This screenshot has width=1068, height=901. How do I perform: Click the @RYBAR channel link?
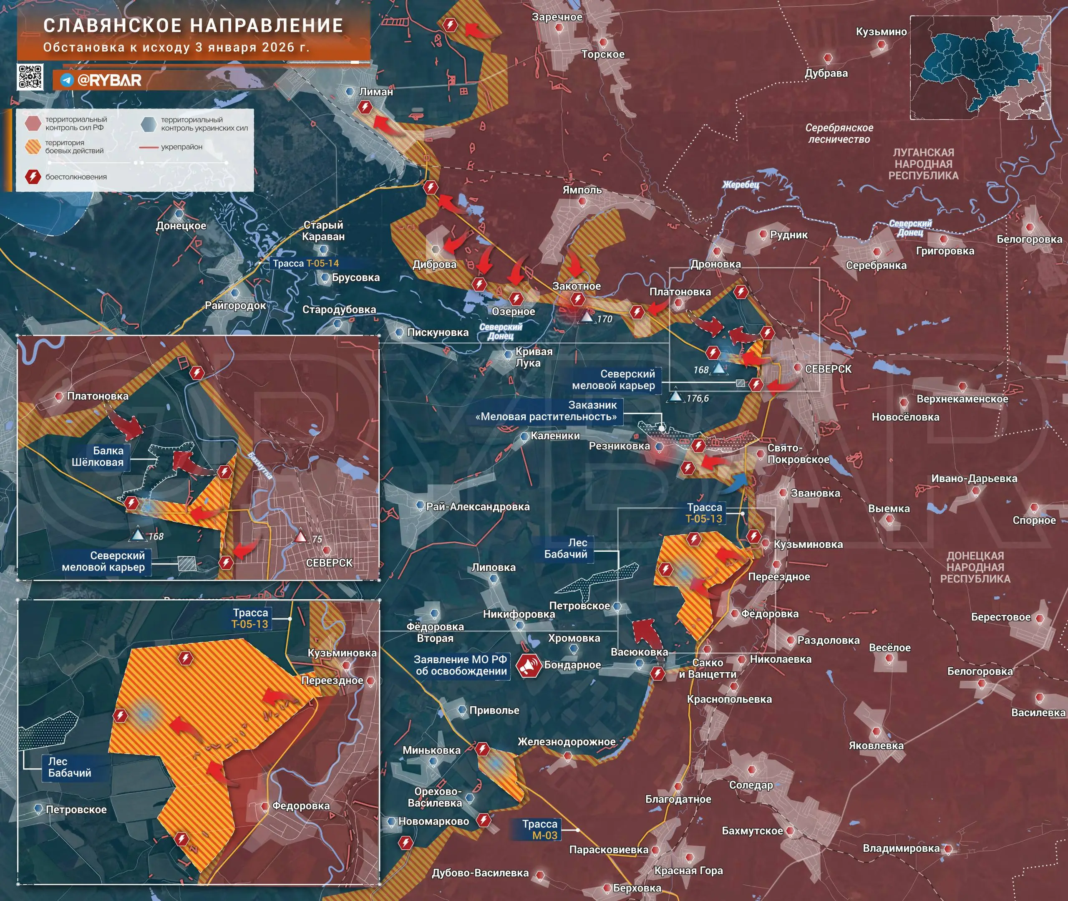tap(109, 80)
